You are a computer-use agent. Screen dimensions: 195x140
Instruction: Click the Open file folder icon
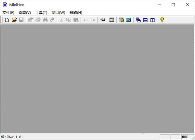click(x=14, y=20)
